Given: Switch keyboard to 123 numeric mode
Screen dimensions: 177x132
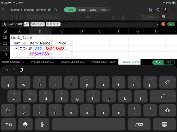Looking at the screenshot, I should [x=169, y=62].
